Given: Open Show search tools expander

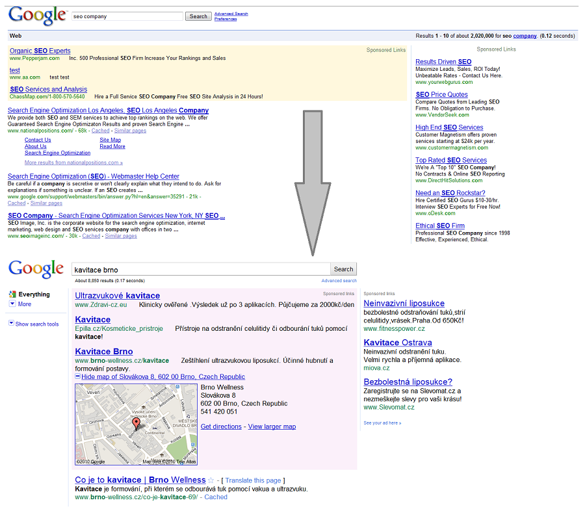Looking at the screenshot, I should (x=11, y=323).
